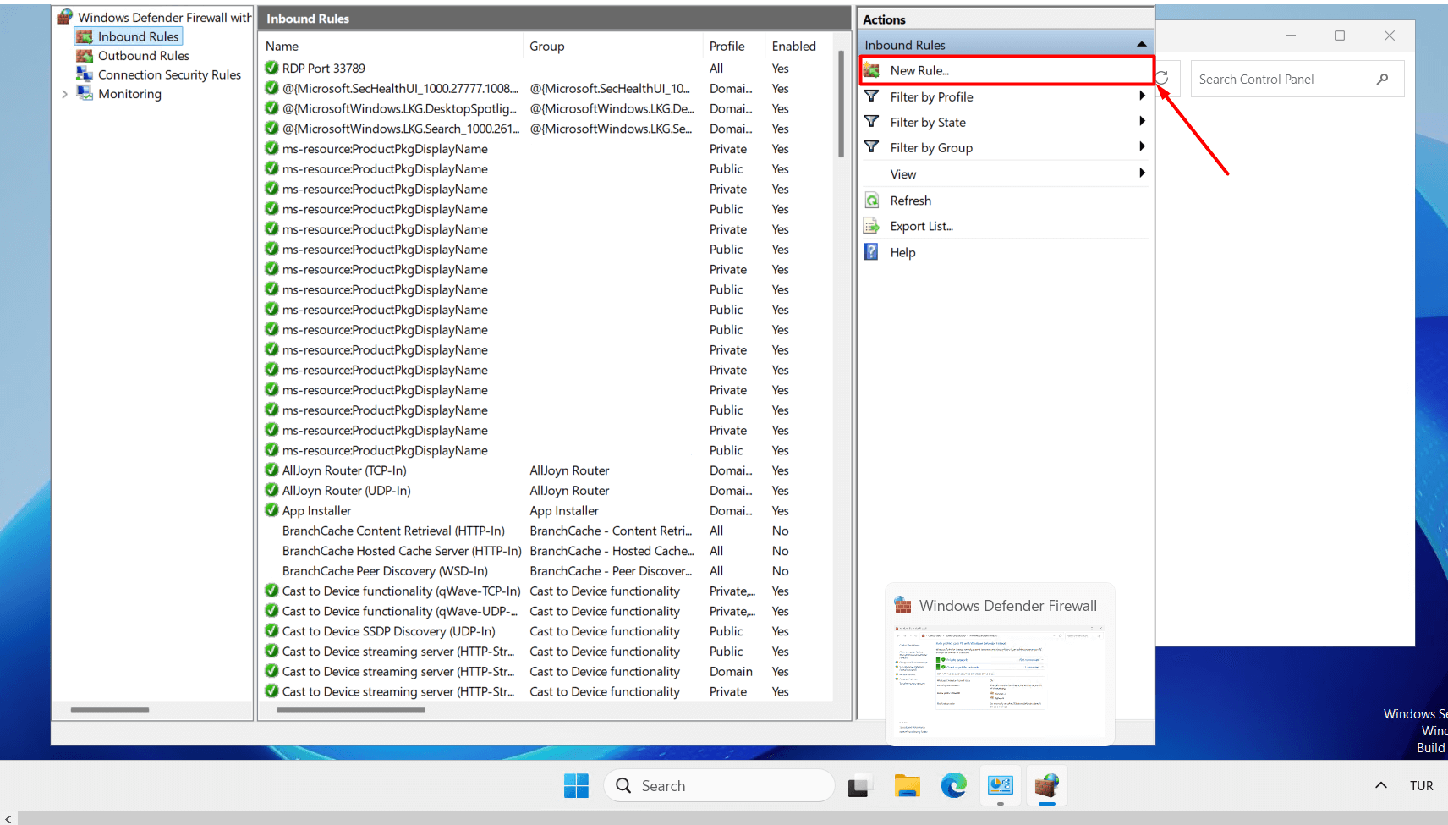Open Connection Security Rules node
Viewport: 1448px width, 825px height.
[169, 74]
